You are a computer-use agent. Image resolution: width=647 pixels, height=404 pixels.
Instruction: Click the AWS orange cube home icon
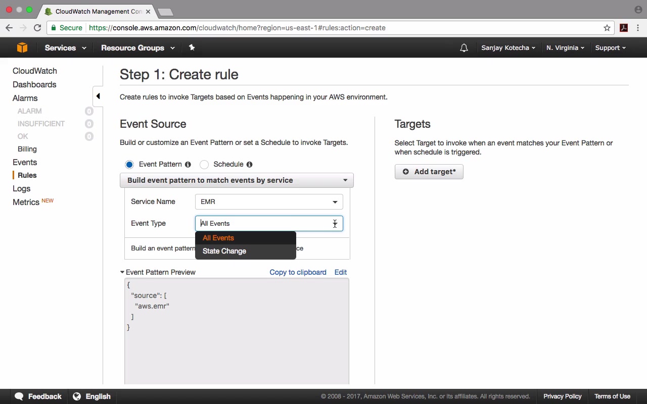tap(22, 47)
